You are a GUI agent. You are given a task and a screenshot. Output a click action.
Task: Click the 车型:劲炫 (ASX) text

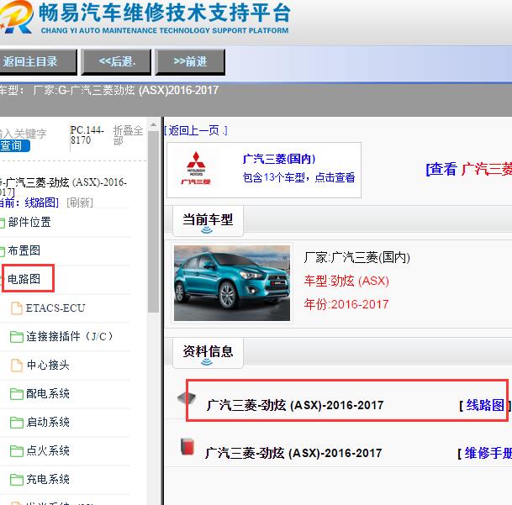point(346,281)
